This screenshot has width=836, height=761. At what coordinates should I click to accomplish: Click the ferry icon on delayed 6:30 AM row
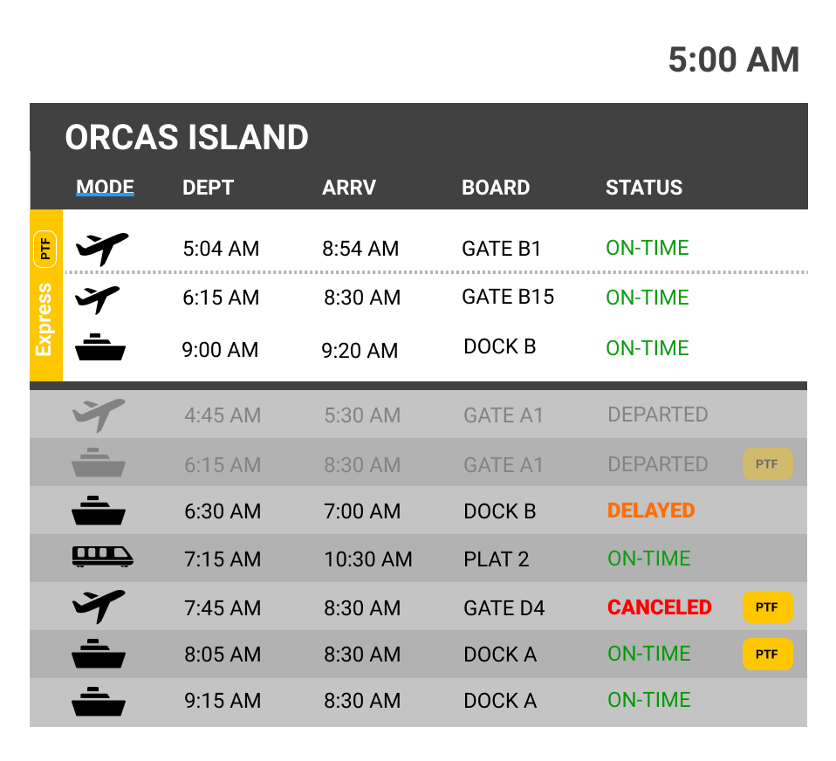point(99,511)
